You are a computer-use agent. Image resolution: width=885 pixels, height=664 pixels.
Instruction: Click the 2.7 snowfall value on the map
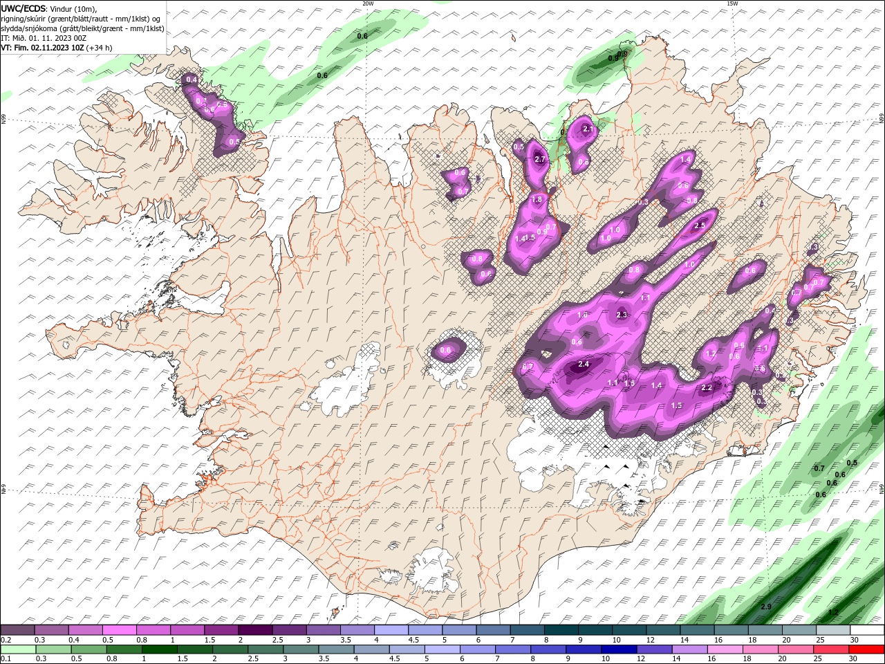point(541,159)
